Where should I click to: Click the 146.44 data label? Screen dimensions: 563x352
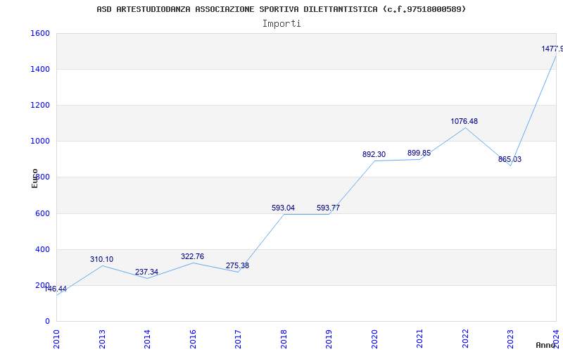(x=56, y=289)
